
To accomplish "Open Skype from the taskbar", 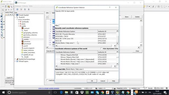I will pyautogui.click(x=97, y=92).
